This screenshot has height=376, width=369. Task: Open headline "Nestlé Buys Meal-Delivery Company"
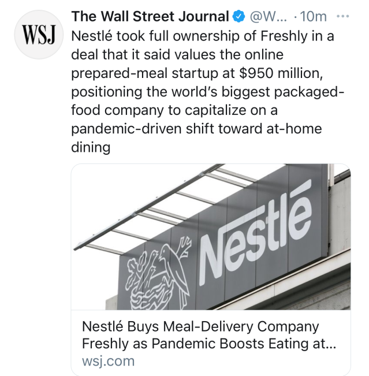[x=199, y=327]
